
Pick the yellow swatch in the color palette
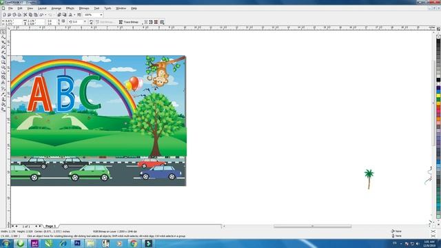click(x=438, y=96)
